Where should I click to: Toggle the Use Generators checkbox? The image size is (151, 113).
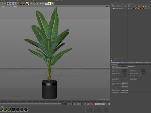tap(122, 79)
